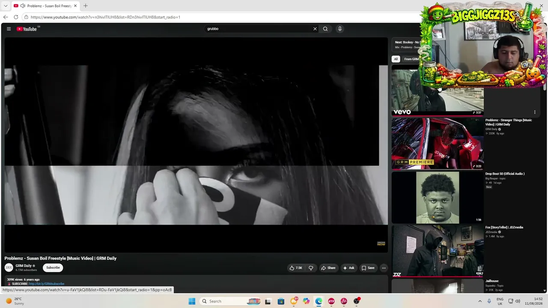This screenshot has height=308, width=548.
Task: Go to the YouTube home logo
Action: point(27,29)
